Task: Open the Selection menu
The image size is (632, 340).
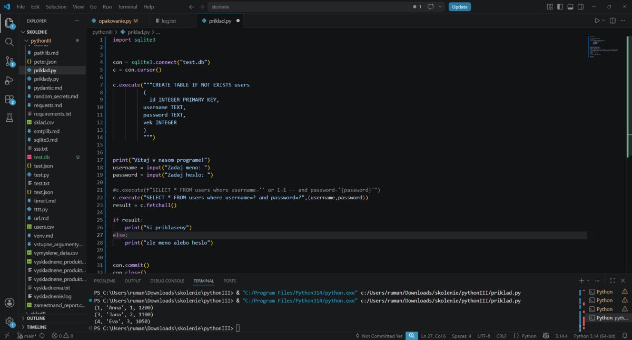Action: tap(56, 7)
